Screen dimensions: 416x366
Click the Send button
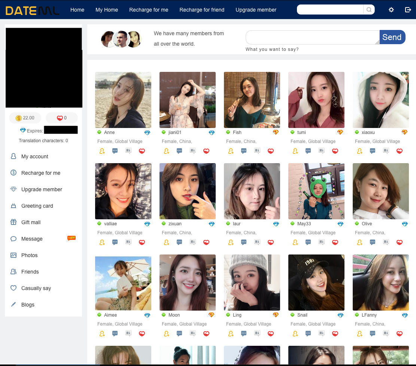point(392,37)
